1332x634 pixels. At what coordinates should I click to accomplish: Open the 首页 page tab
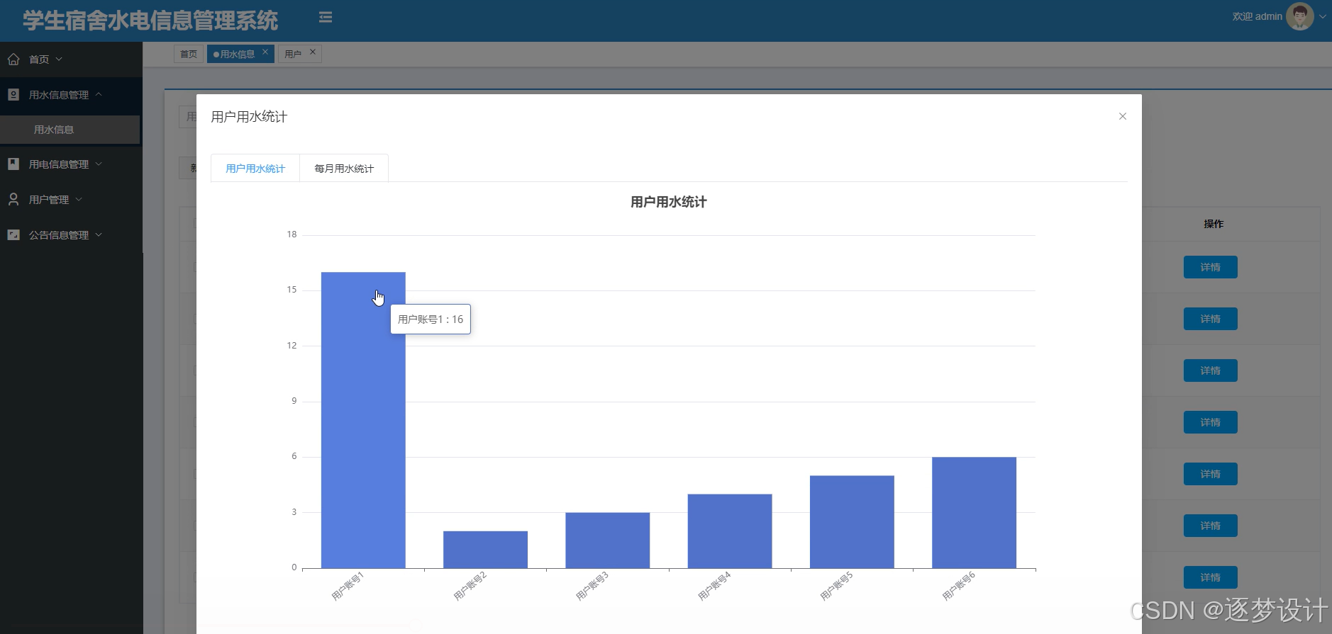tap(189, 54)
